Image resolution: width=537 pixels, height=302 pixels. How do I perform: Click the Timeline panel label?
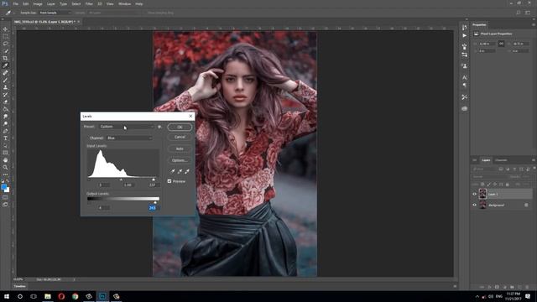(20, 286)
